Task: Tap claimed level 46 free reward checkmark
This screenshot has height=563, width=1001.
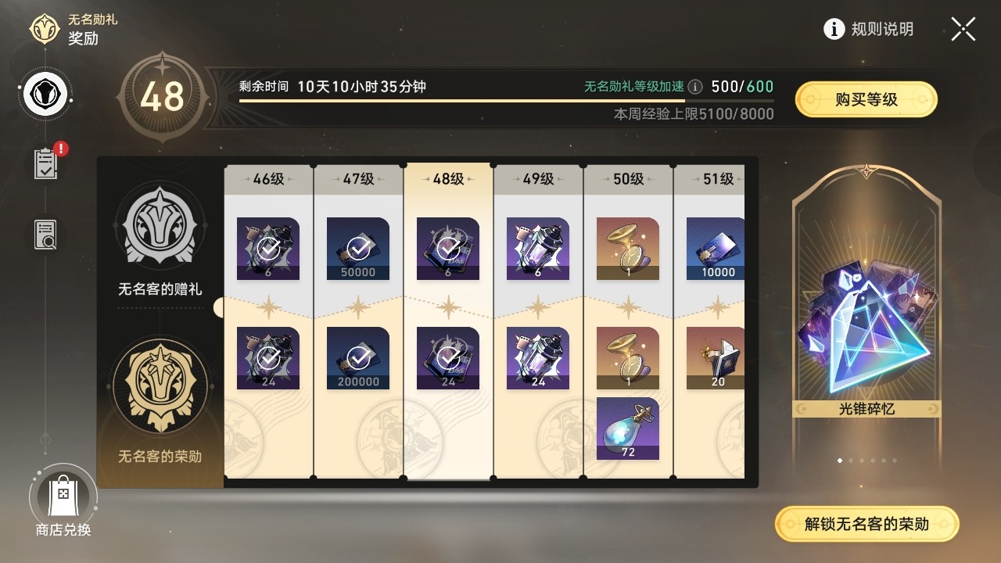Action: 268,249
